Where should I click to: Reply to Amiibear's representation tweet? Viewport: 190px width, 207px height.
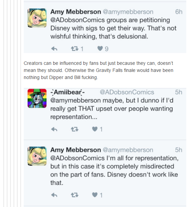[54, 129]
